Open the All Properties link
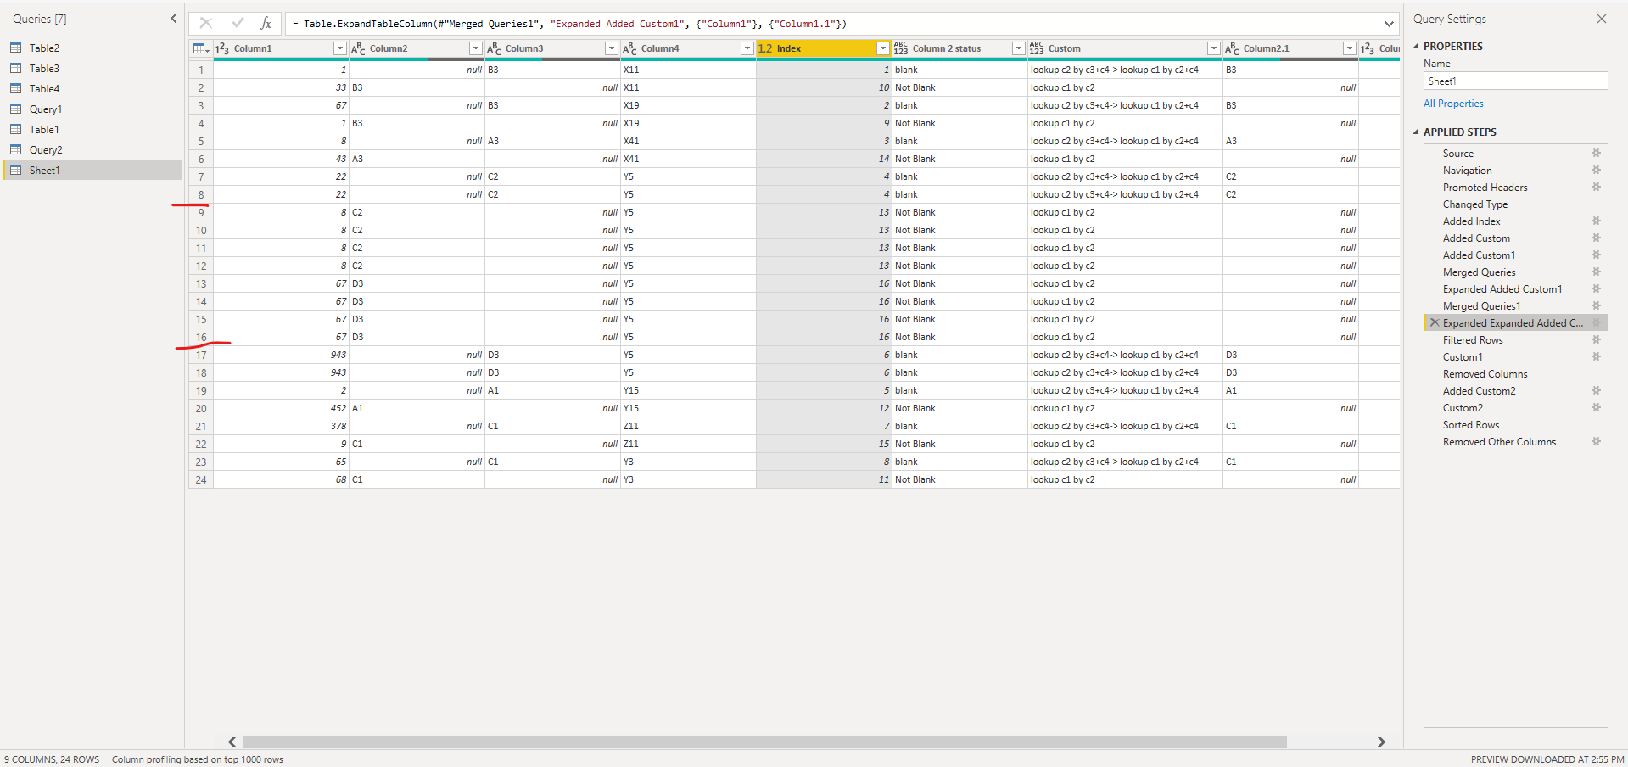1628x767 pixels. (1453, 104)
